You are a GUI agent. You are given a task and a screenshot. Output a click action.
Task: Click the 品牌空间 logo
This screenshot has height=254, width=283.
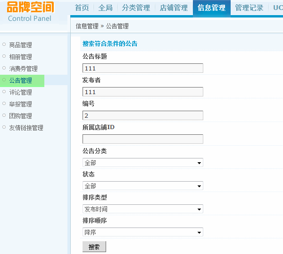point(30,7)
